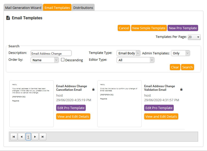Click in the Description text field

point(51,53)
